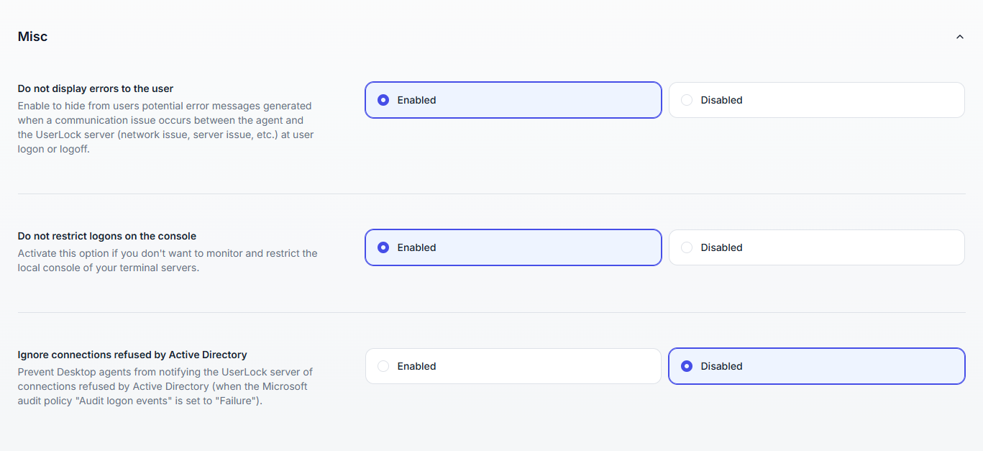Viewport: 983px width, 451px height.
Task: Select Disabled radio circle for unrestricted console logons
Action: pos(687,247)
